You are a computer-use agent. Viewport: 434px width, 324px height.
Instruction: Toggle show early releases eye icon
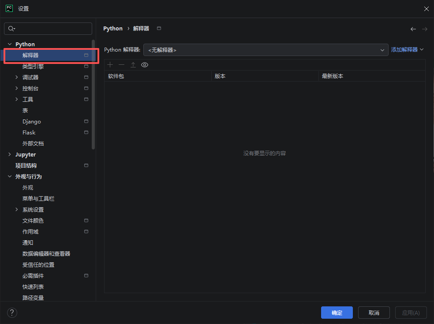(x=145, y=65)
